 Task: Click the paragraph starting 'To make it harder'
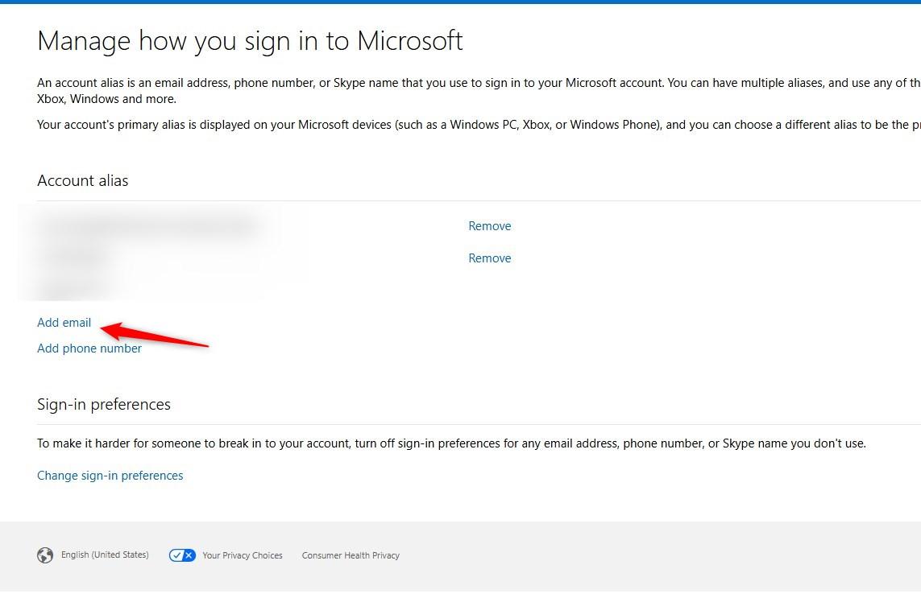451,443
